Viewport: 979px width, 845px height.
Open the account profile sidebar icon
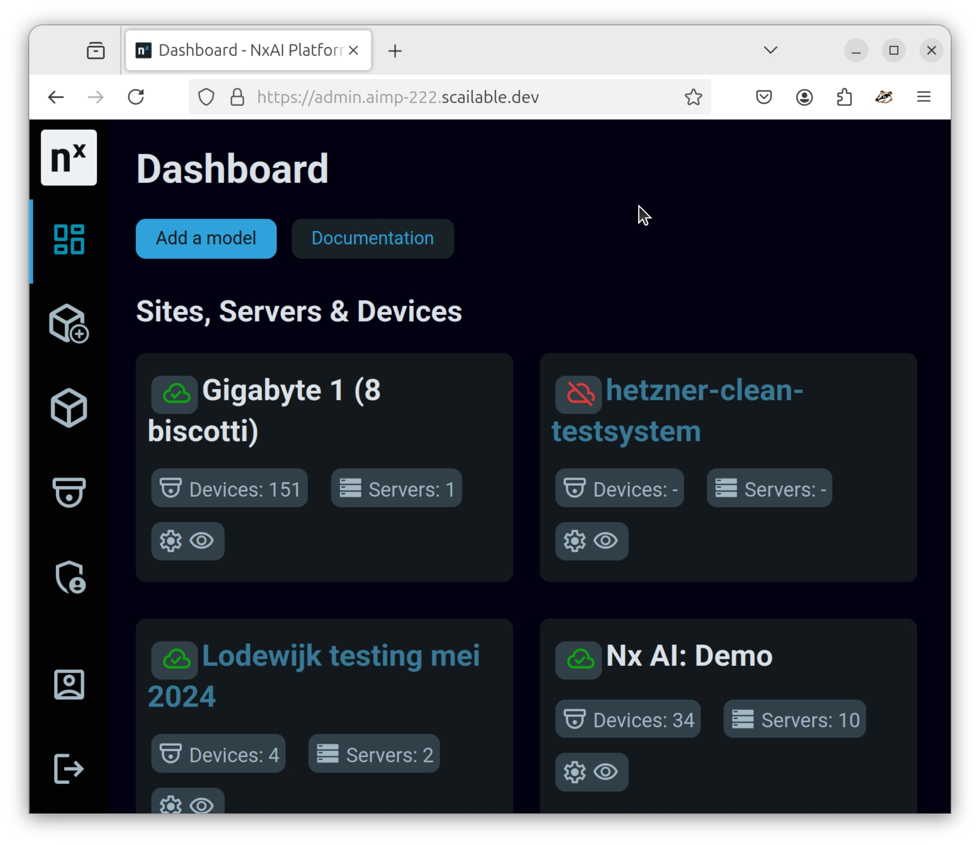[x=69, y=684]
